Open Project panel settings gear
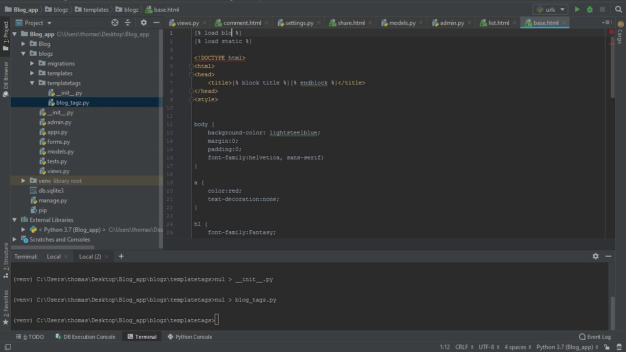 pos(144,22)
